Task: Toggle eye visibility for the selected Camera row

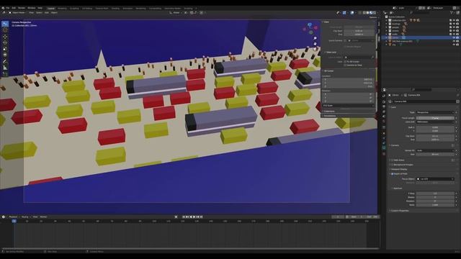Action: coord(454,37)
